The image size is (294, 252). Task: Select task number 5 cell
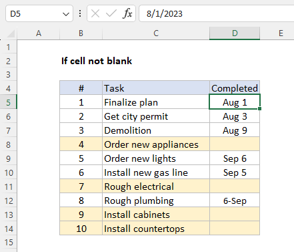pos(81,158)
